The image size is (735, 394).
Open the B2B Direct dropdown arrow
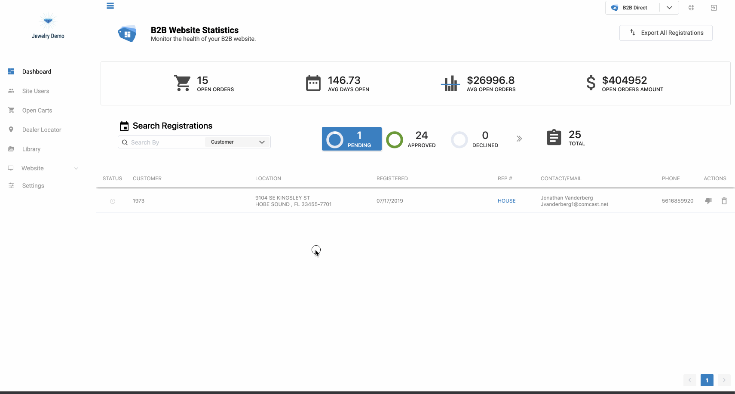(x=669, y=8)
